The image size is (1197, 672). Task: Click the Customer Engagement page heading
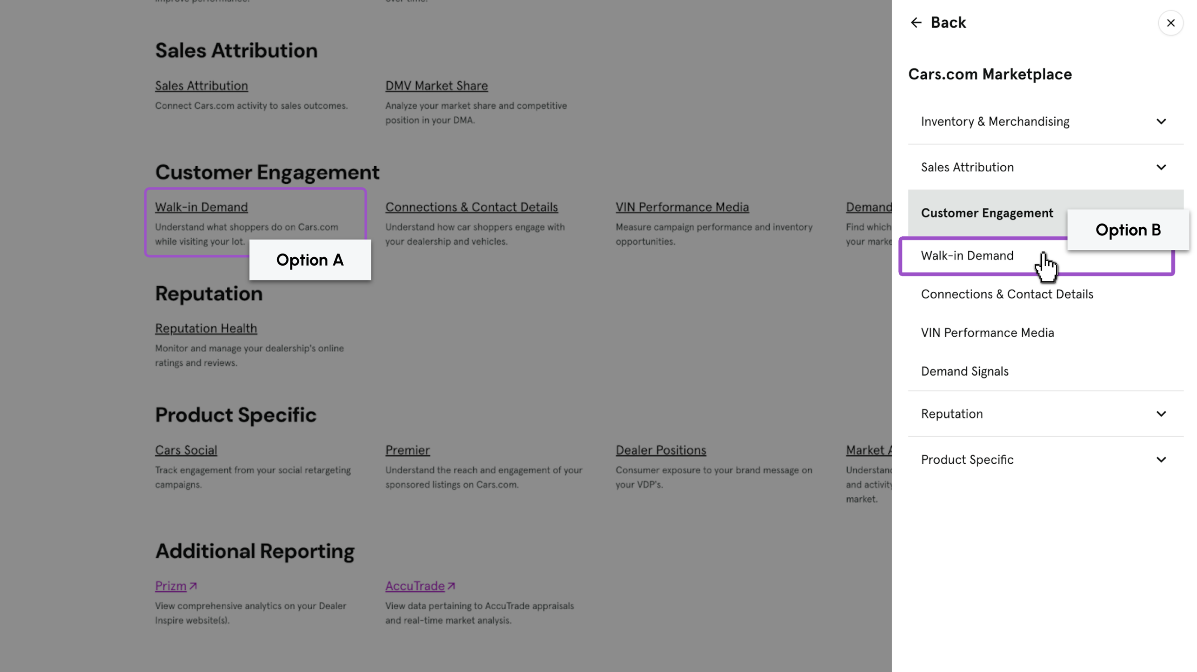point(267,172)
